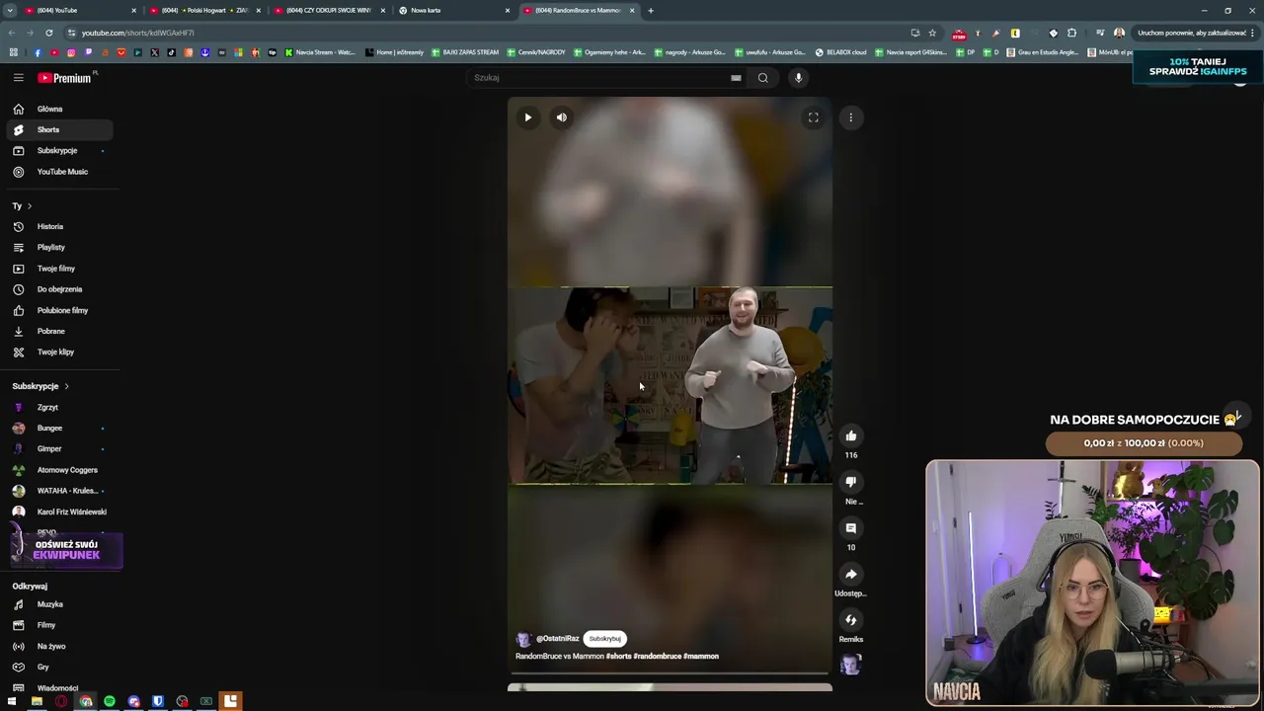Viewport: 1264px width, 711px height.
Task: Open File Explorer from taskbar
Action: pos(37,701)
